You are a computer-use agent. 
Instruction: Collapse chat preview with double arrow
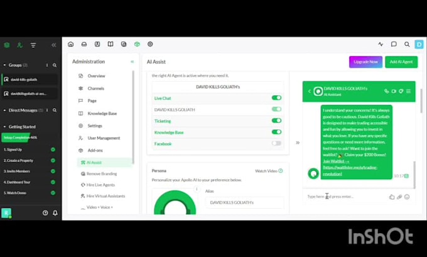298,143
